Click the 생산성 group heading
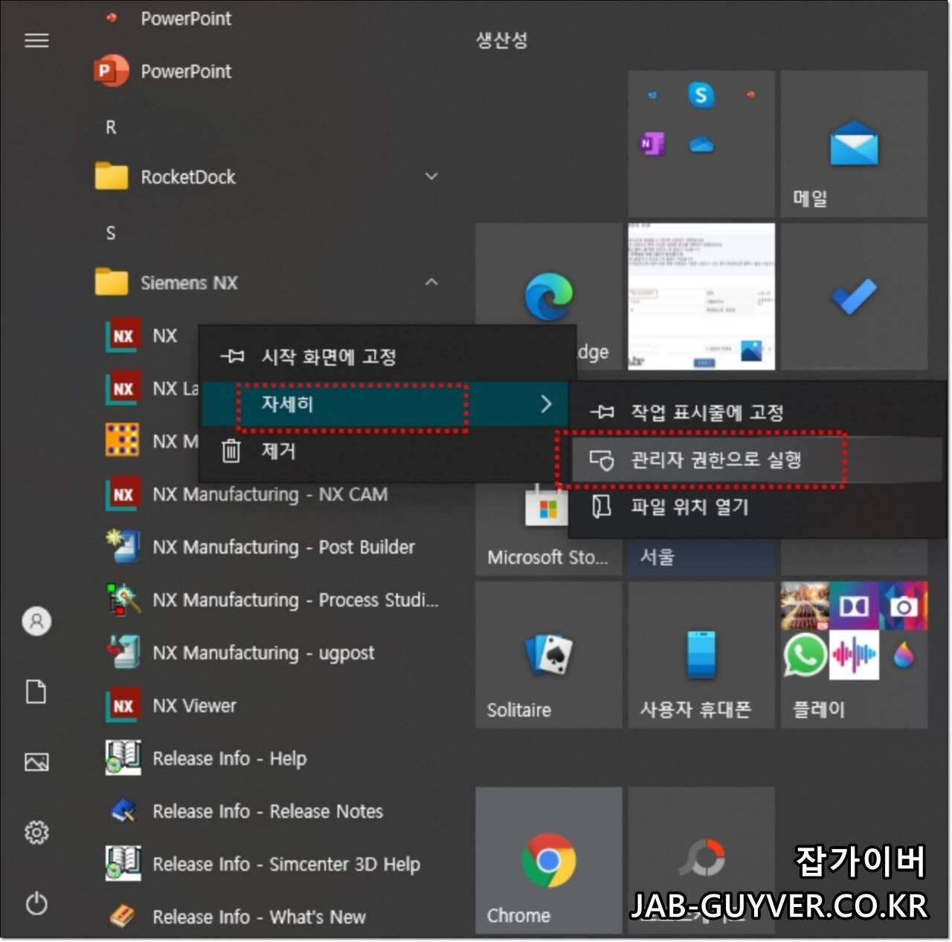Image resolution: width=952 pixels, height=942 pixels. (x=502, y=40)
